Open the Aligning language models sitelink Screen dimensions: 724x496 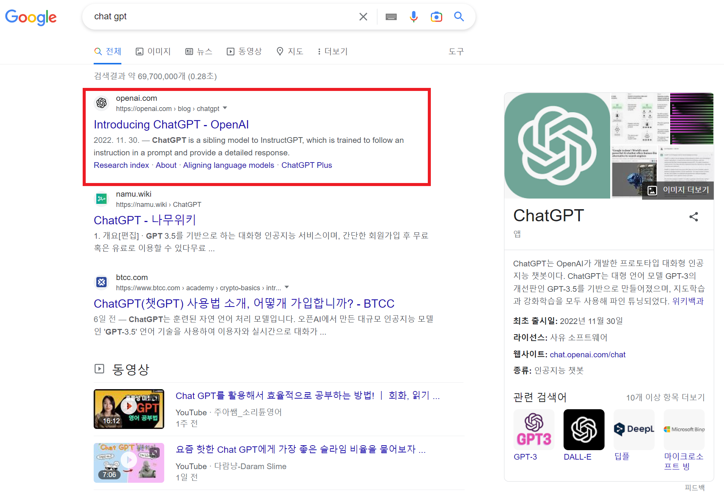[x=229, y=165]
